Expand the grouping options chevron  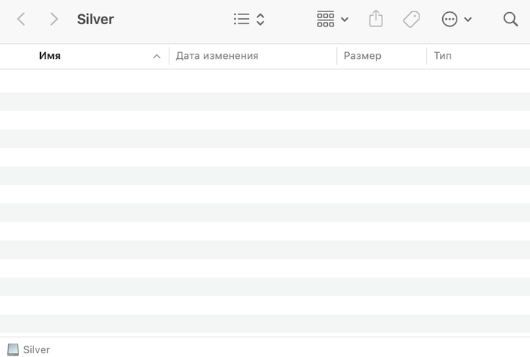coord(345,20)
